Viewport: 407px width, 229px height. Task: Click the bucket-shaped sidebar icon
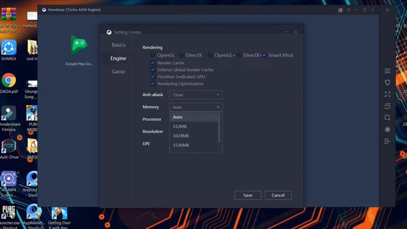(x=387, y=82)
